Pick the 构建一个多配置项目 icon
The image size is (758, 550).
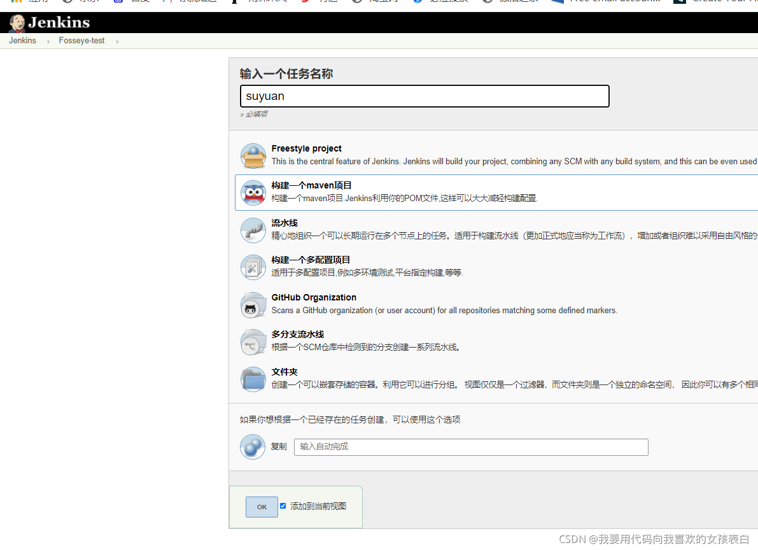point(253,267)
